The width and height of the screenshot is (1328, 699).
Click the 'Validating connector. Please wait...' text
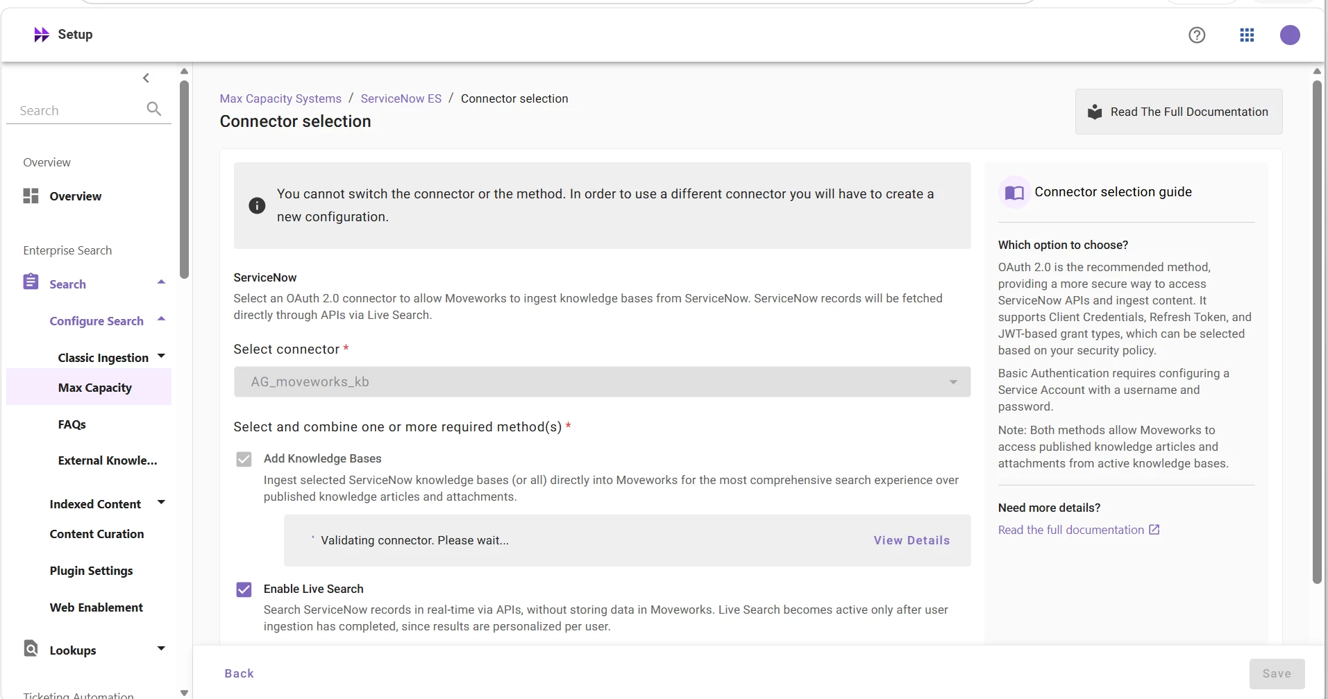414,540
